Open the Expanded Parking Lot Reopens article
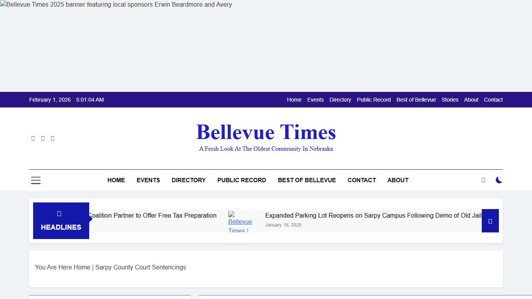 pos(373,215)
